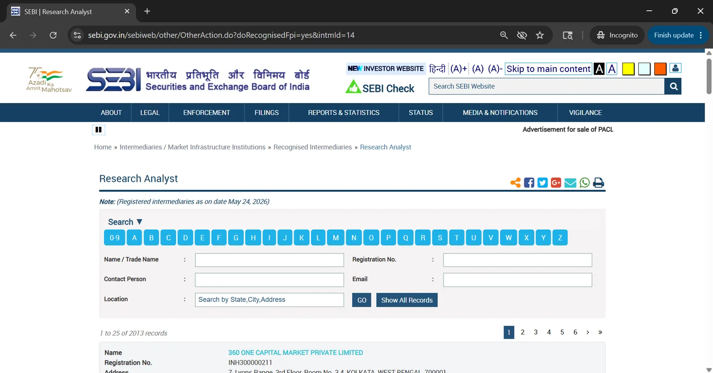
Task: Filter records by letter S
Action: [x=440, y=238]
